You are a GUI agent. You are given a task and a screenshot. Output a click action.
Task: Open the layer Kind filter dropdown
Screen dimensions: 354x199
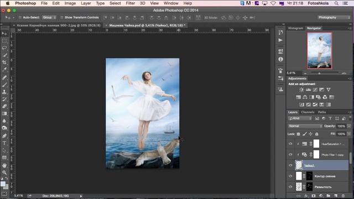click(300, 118)
